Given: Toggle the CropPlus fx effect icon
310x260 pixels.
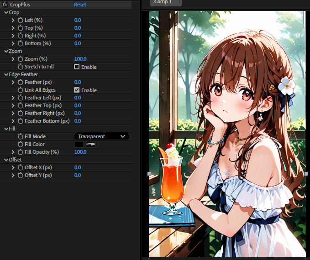Looking at the screenshot, I should click(5, 5).
